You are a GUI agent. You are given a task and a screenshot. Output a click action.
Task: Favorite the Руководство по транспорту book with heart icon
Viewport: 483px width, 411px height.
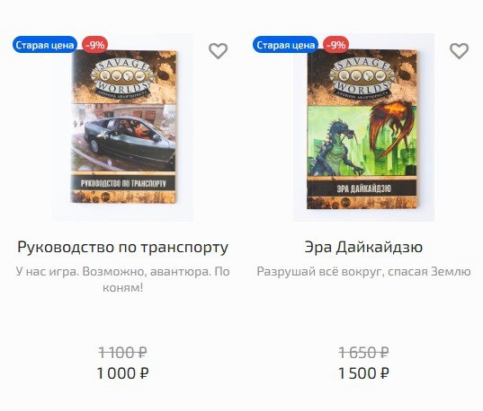(218, 51)
